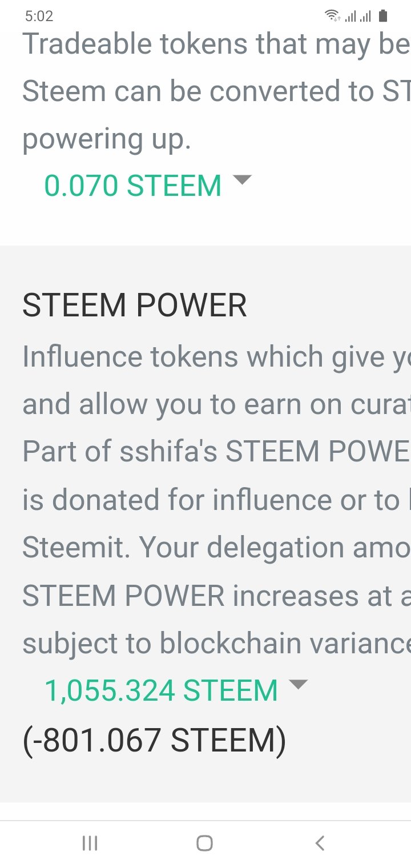Screen dimensions: 411x868
Task: Tap the battery indicator icon
Action: [383, 16]
